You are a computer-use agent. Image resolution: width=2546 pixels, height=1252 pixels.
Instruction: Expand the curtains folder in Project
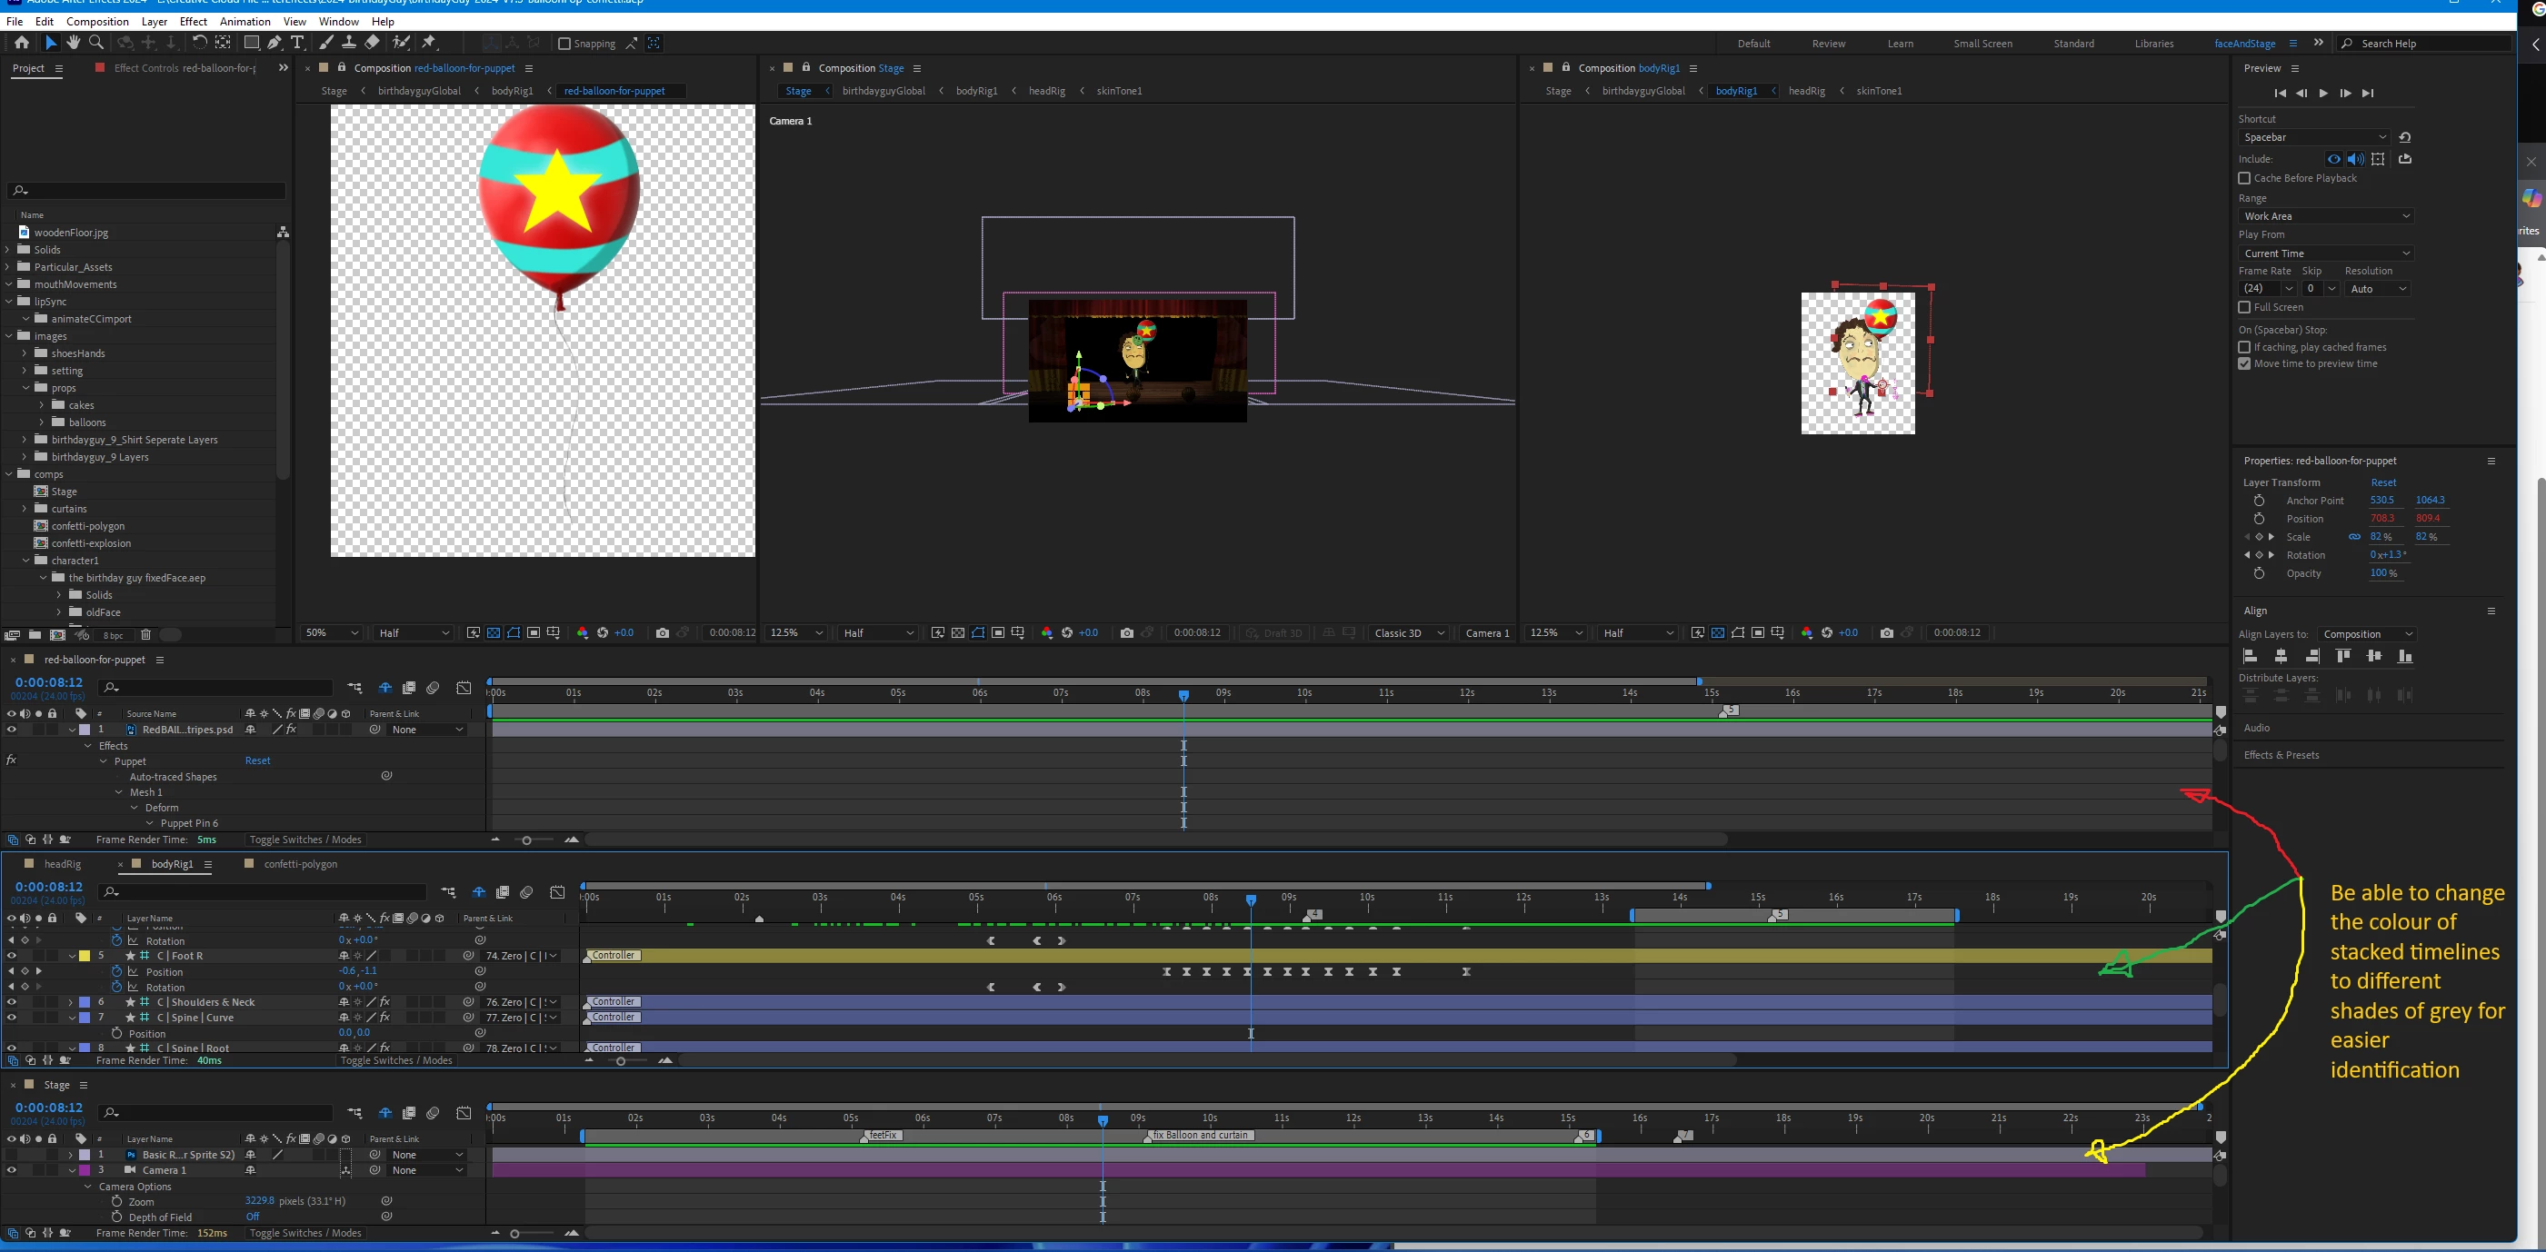pyautogui.click(x=25, y=509)
